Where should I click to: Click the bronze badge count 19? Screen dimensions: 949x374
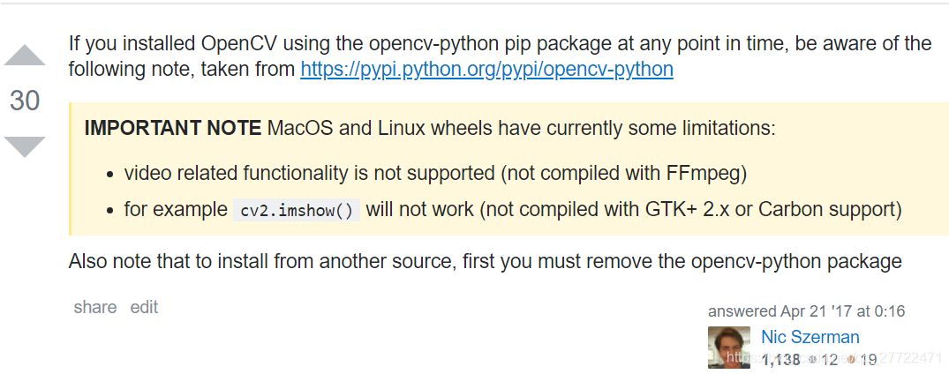coord(868,360)
